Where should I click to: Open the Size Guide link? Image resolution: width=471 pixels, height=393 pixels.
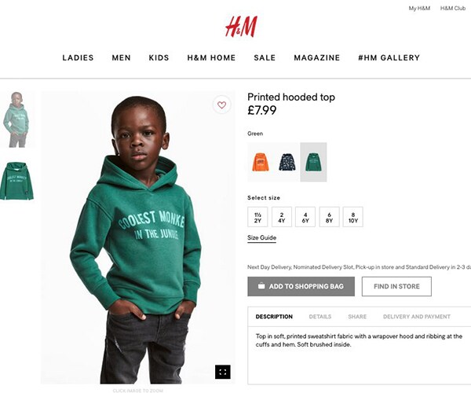pos(261,238)
